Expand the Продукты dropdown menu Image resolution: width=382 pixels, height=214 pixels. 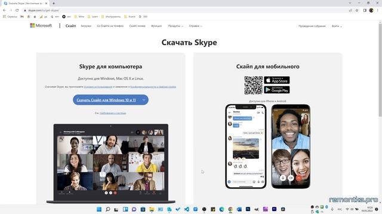[175, 26]
